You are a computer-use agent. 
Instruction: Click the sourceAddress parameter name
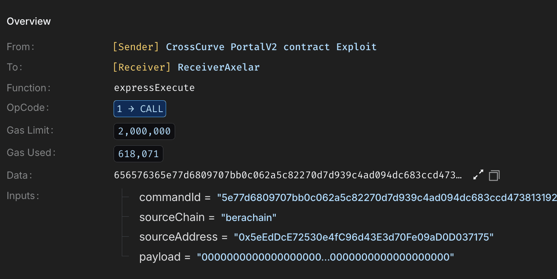(x=178, y=237)
